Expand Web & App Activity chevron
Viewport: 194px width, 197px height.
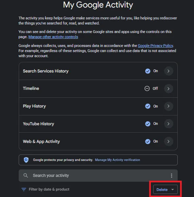click(169, 142)
